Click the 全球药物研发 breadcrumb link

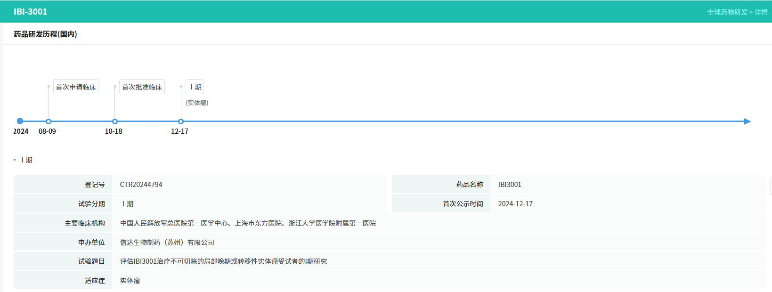[727, 12]
